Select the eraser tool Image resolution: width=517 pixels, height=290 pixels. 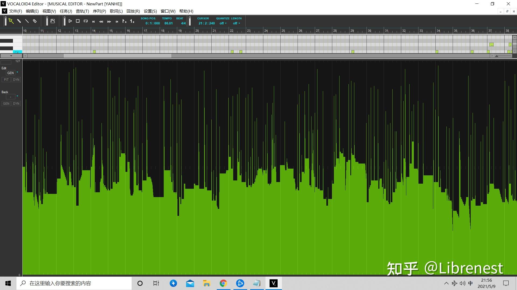35,21
